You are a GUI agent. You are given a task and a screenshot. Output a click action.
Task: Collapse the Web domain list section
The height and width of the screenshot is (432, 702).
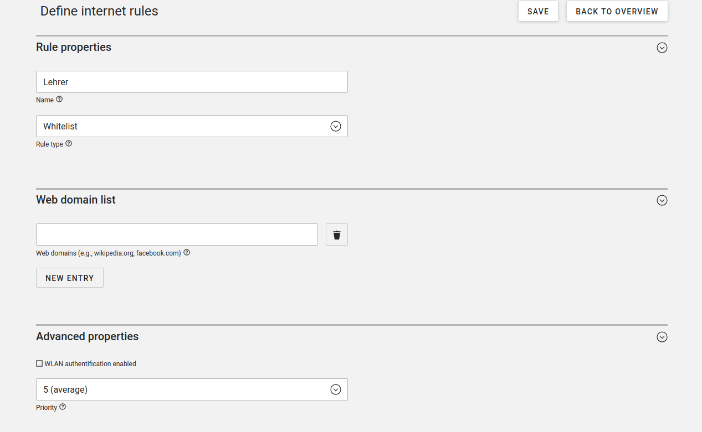point(662,200)
